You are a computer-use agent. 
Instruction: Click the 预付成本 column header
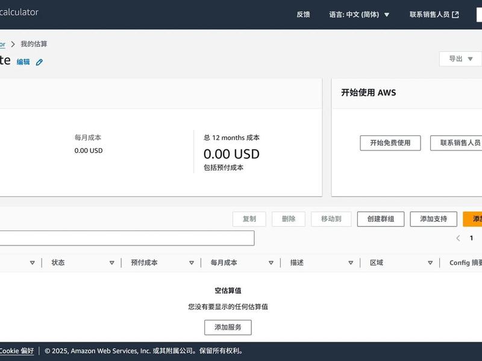pyautogui.click(x=144, y=262)
